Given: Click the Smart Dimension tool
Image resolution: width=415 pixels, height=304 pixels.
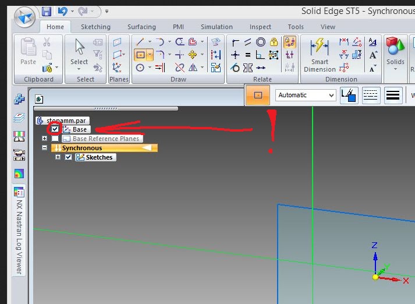Looking at the screenshot, I should [320, 55].
